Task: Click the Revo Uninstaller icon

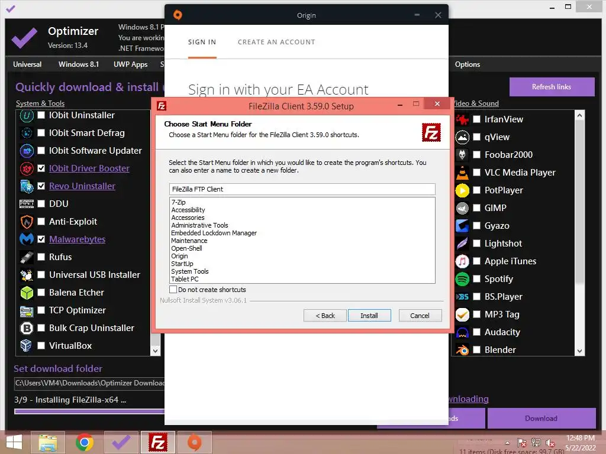Action: (27, 186)
